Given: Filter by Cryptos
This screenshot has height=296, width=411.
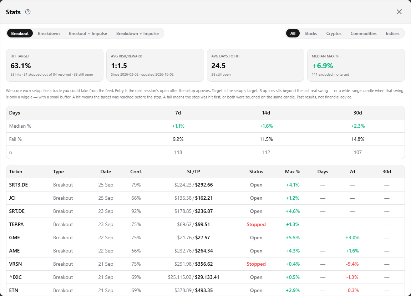Looking at the screenshot, I should 334,33.
